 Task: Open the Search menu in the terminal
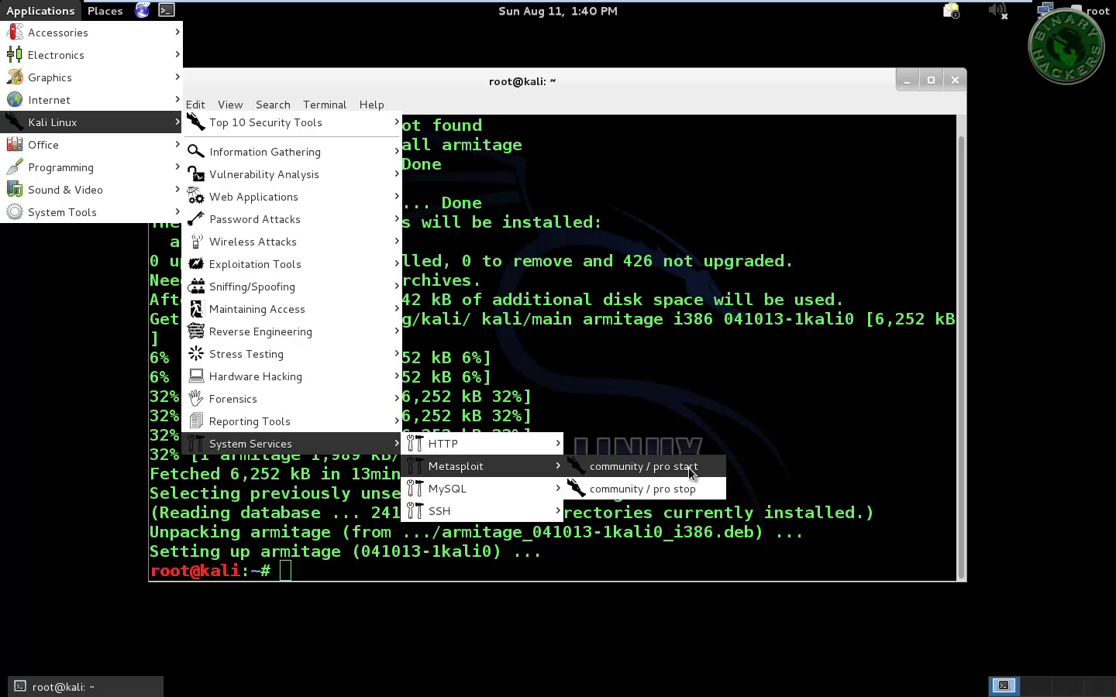click(273, 105)
